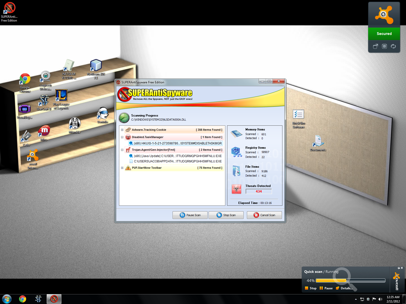
Task: Select the StarCraft II desktop icon
Action: (x=44, y=103)
